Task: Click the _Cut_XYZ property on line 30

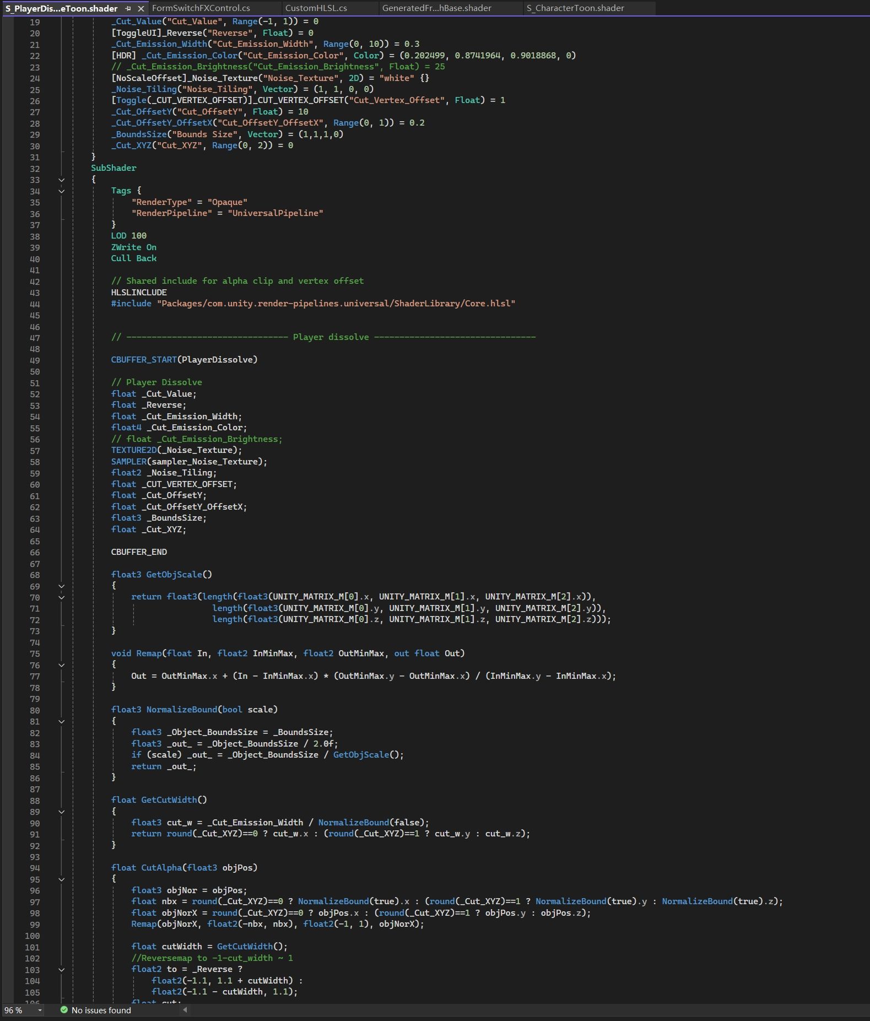Action: (x=202, y=145)
